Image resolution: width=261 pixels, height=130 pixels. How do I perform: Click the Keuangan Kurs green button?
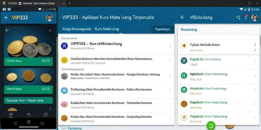click(29, 100)
